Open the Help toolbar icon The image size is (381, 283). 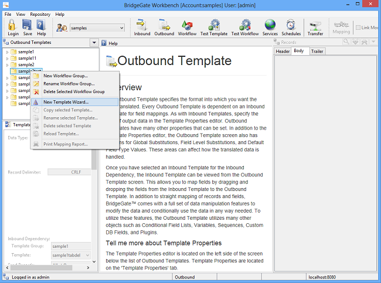pyautogui.click(x=41, y=25)
